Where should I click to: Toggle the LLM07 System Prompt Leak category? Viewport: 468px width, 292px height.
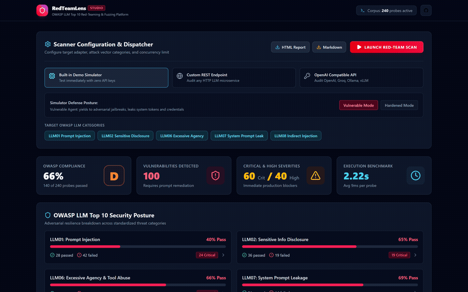(x=239, y=136)
